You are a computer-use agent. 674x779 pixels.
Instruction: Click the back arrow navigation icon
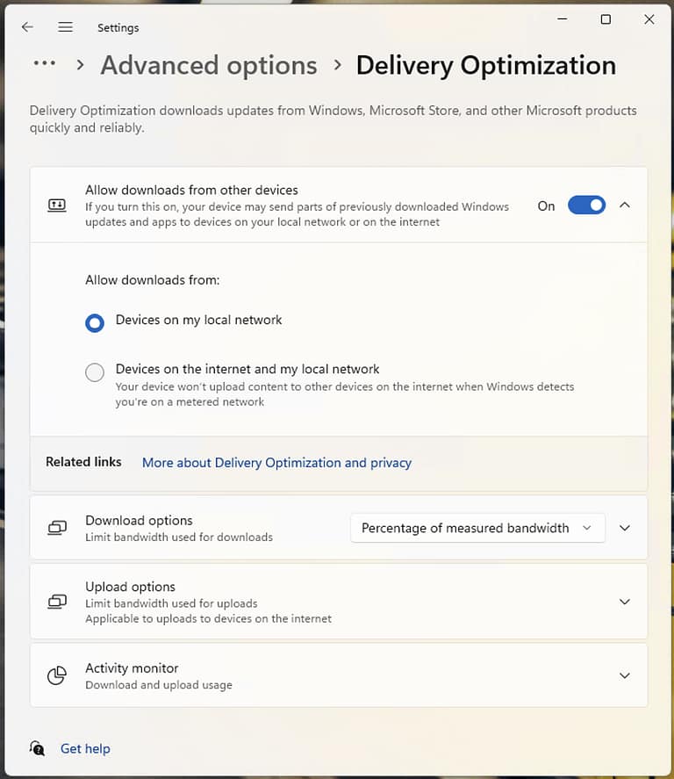[x=26, y=27]
